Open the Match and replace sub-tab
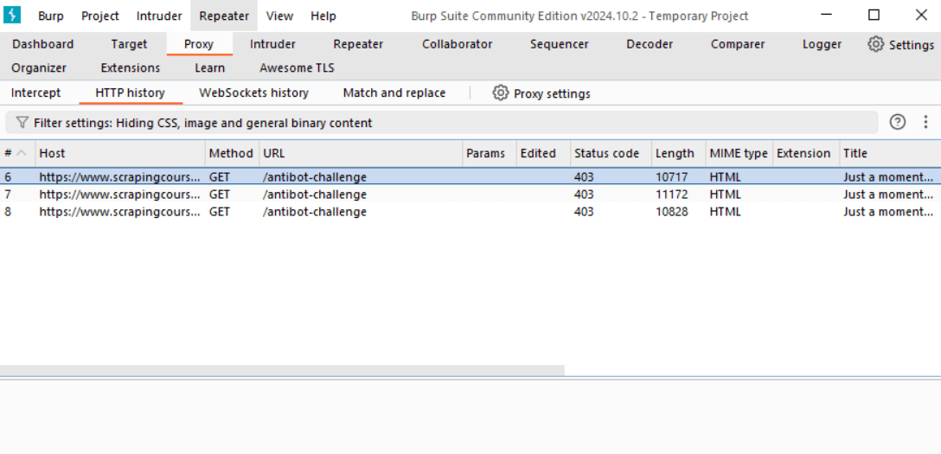Screen dimensions: 941x454 (x=394, y=93)
